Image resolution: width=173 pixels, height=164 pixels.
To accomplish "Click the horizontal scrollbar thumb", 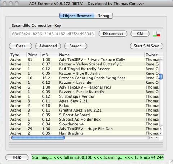I will coord(38,138).
